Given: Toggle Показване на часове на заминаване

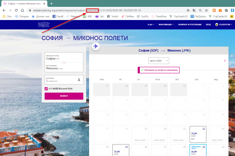Looking at the screenshot, I should tap(158, 70).
